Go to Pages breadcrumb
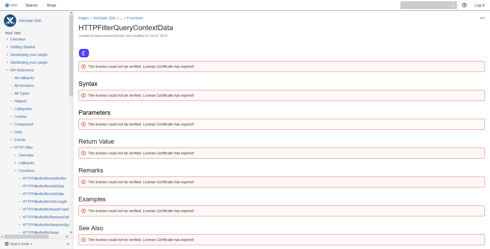The image size is (490, 249). pos(84,18)
